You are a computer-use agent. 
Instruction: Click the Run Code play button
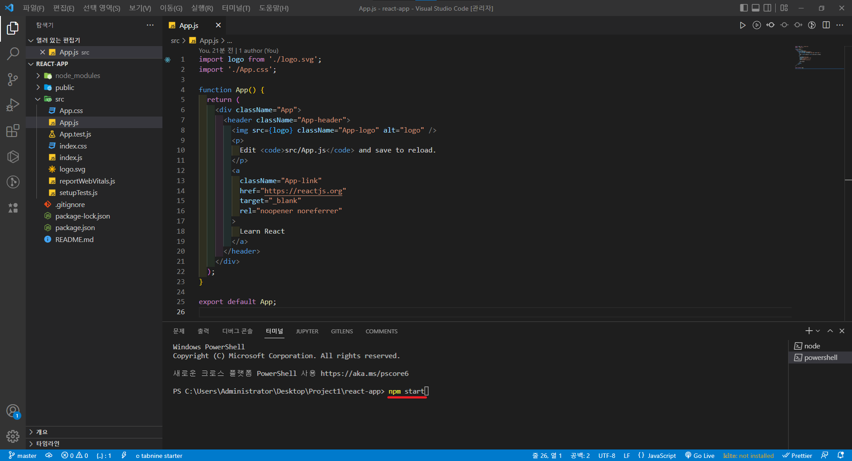(x=742, y=25)
